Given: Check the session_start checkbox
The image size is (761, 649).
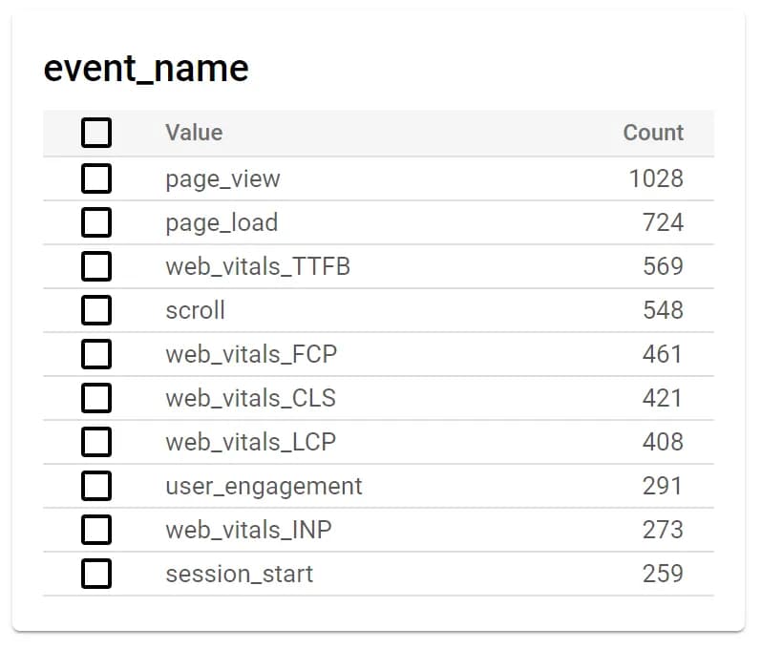Looking at the screenshot, I should click(x=96, y=574).
